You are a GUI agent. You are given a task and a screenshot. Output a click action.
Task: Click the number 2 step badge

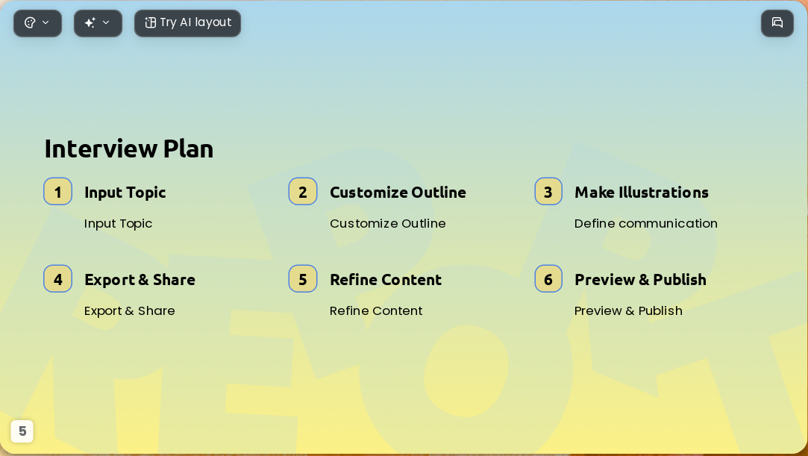point(303,192)
